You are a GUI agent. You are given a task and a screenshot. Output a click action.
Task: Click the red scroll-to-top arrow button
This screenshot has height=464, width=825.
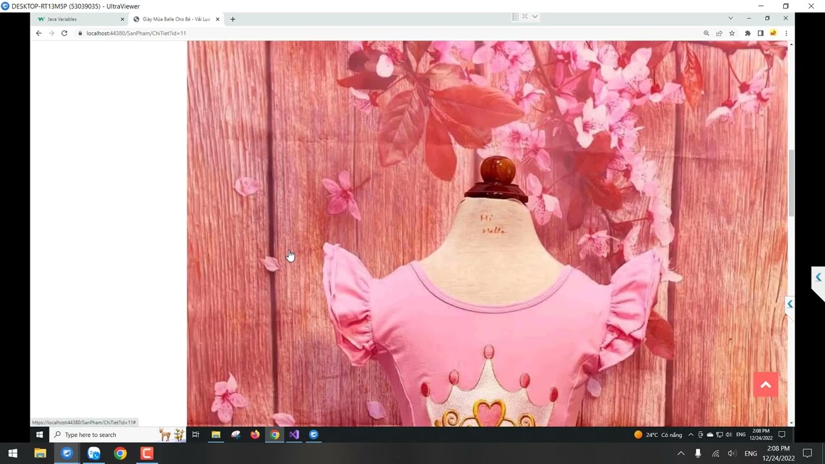click(766, 385)
